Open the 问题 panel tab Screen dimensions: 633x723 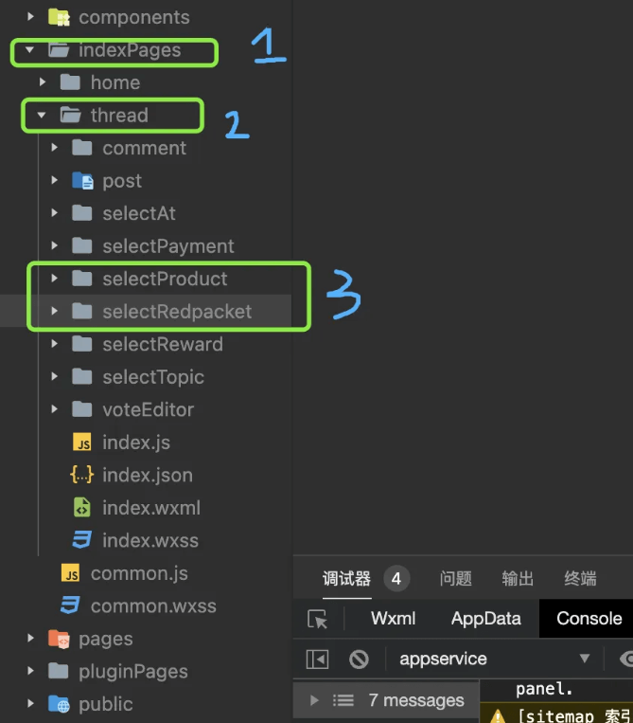coord(456,578)
